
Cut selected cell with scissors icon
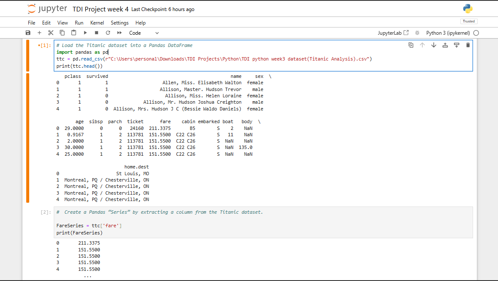(x=51, y=33)
